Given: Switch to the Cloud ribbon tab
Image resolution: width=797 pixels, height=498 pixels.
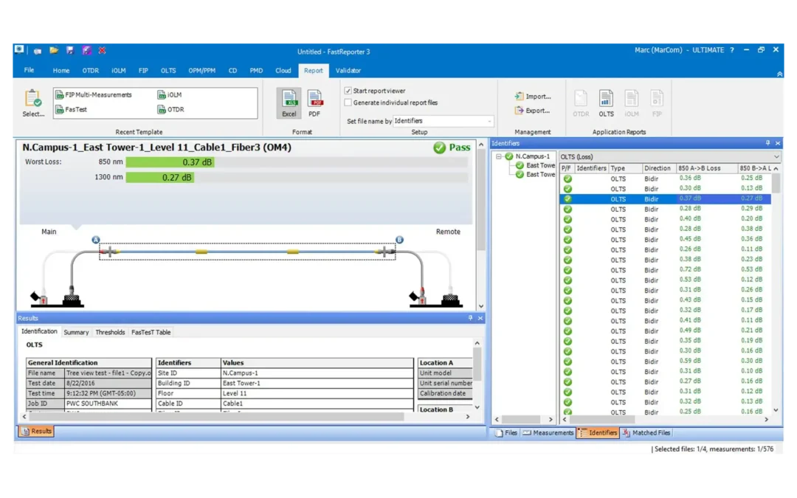Looking at the screenshot, I should [283, 71].
